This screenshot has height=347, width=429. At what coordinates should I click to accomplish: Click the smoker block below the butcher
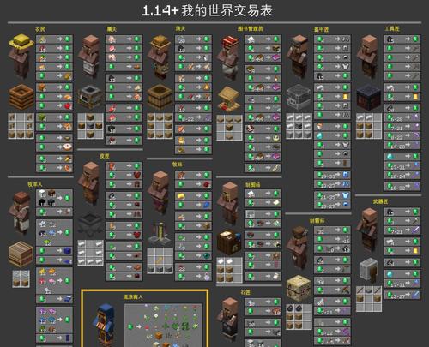(x=90, y=97)
